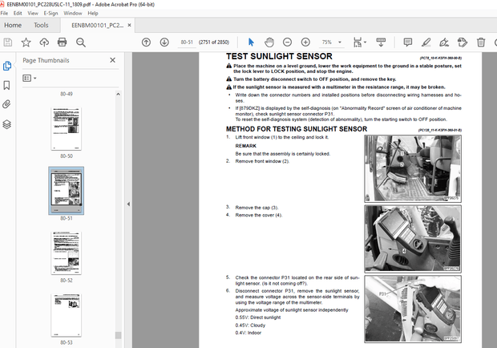Click the P31 connector photo
Viewport: 497px width, 348px height.
(413, 309)
